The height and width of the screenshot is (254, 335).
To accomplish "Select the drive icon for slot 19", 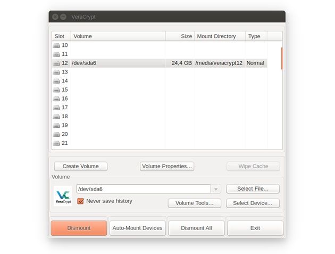I will pos(56,125).
